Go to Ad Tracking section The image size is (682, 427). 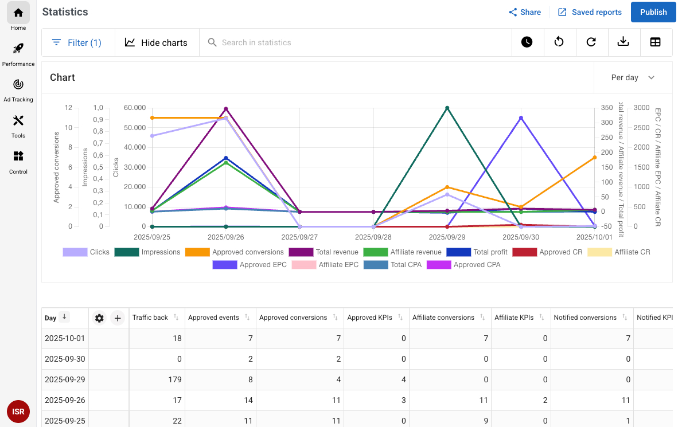pyautogui.click(x=18, y=89)
